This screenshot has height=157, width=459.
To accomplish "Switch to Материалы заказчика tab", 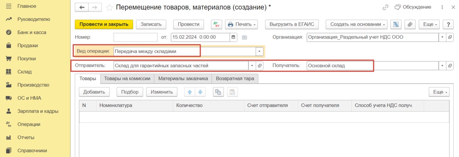I will [x=183, y=78].
